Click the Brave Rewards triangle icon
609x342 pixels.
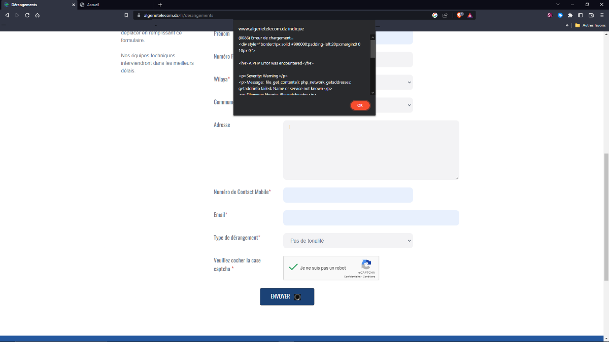tap(470, 15)
